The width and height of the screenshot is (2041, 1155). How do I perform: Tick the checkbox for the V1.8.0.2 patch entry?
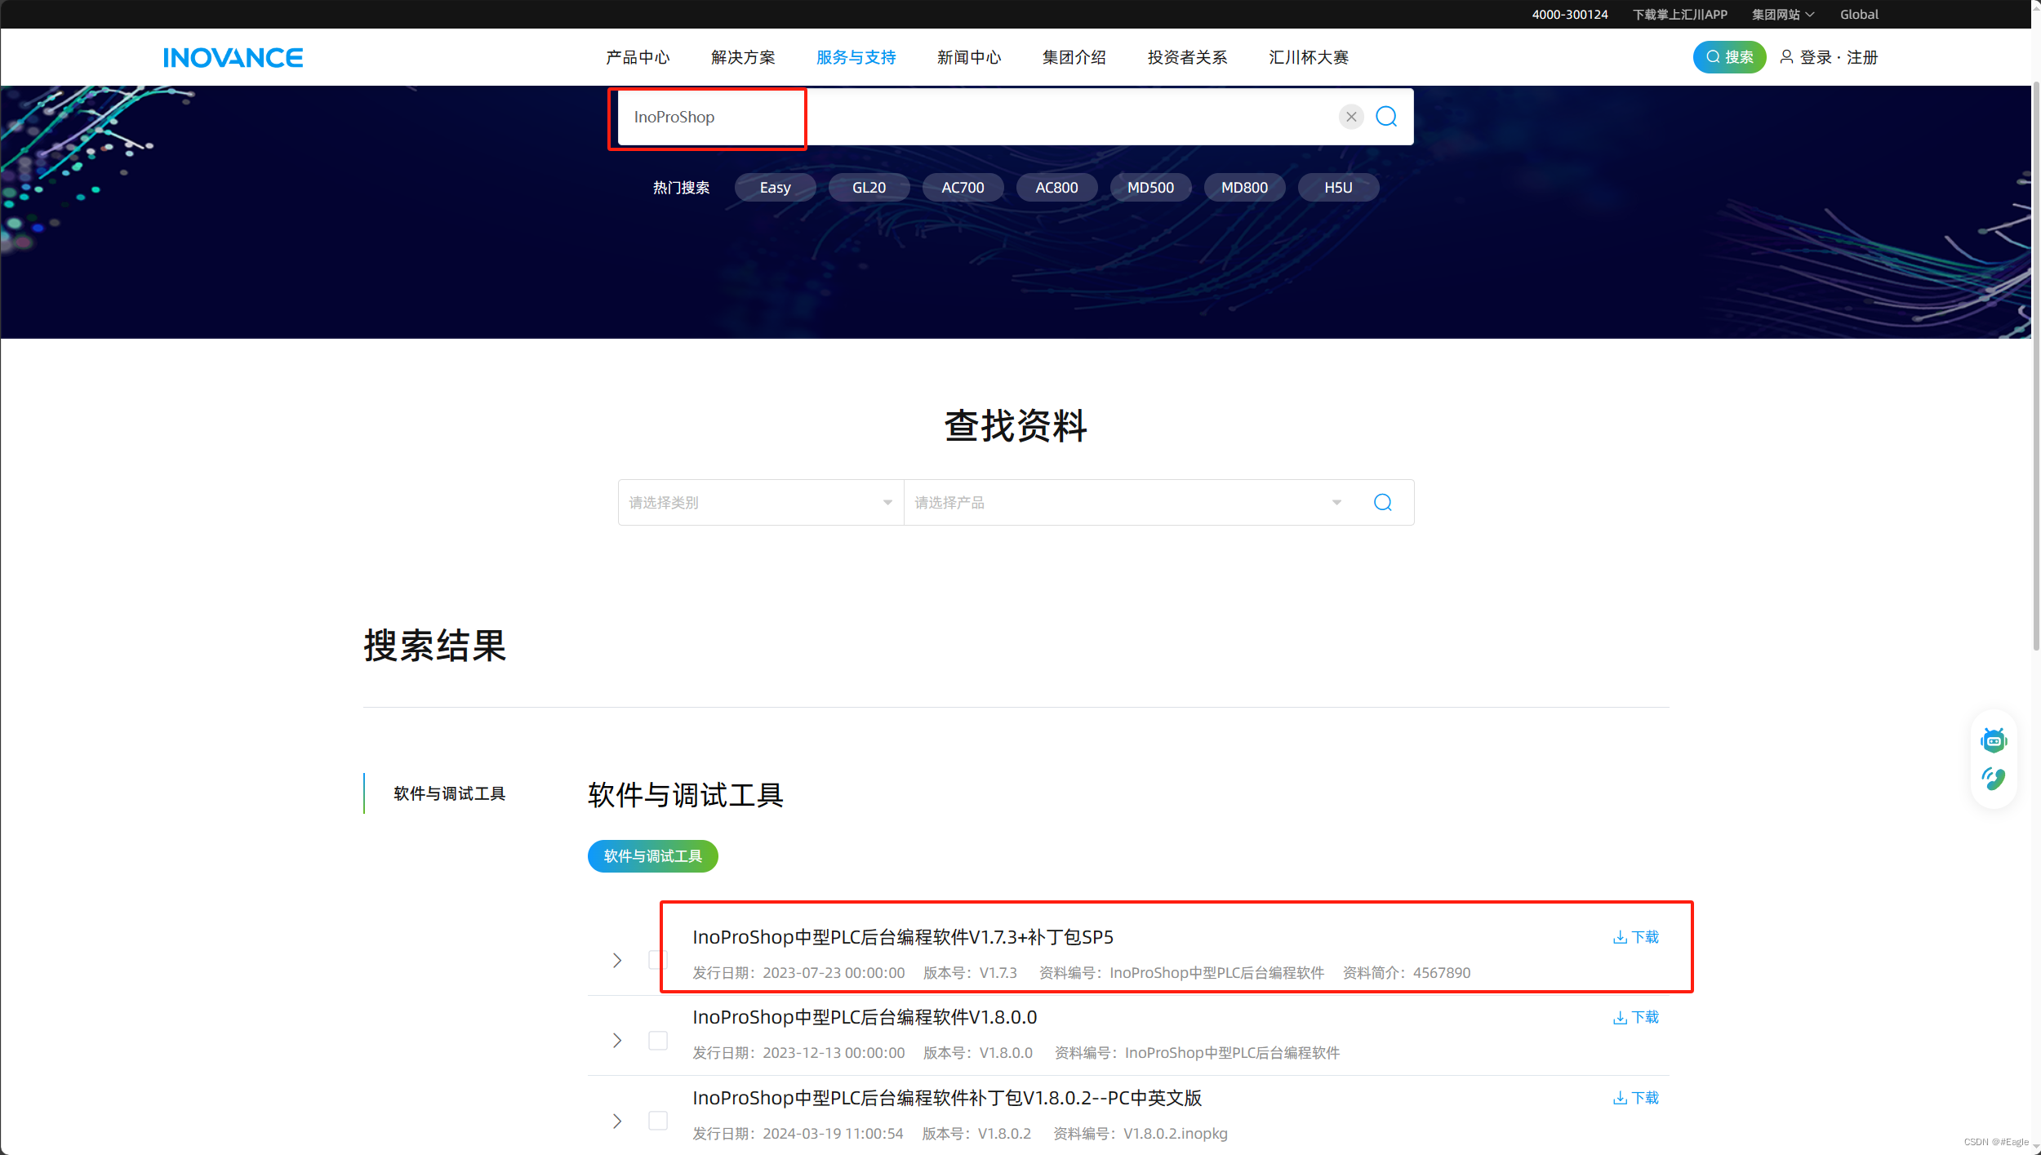point(657,1121)
